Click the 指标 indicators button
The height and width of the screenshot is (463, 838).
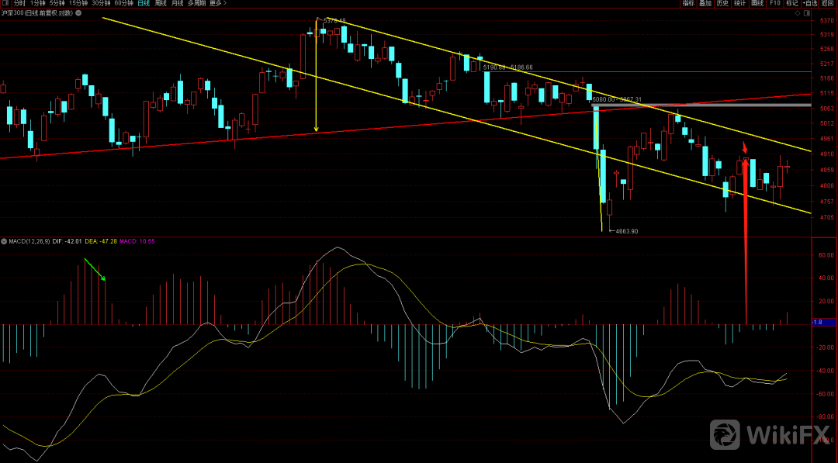coord(688,4)
